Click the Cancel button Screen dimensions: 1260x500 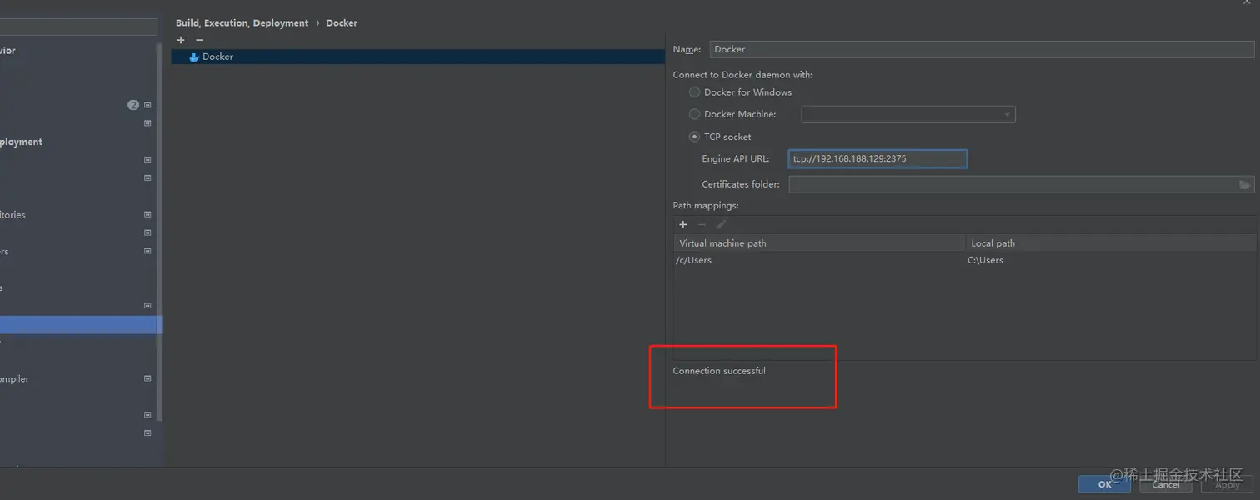click(x=1166, y=484)
